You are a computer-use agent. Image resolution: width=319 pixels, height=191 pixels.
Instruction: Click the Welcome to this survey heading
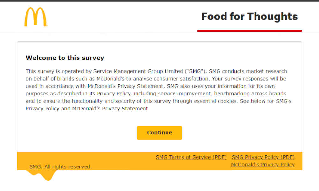pyautogui.click(x=65, y=58)
